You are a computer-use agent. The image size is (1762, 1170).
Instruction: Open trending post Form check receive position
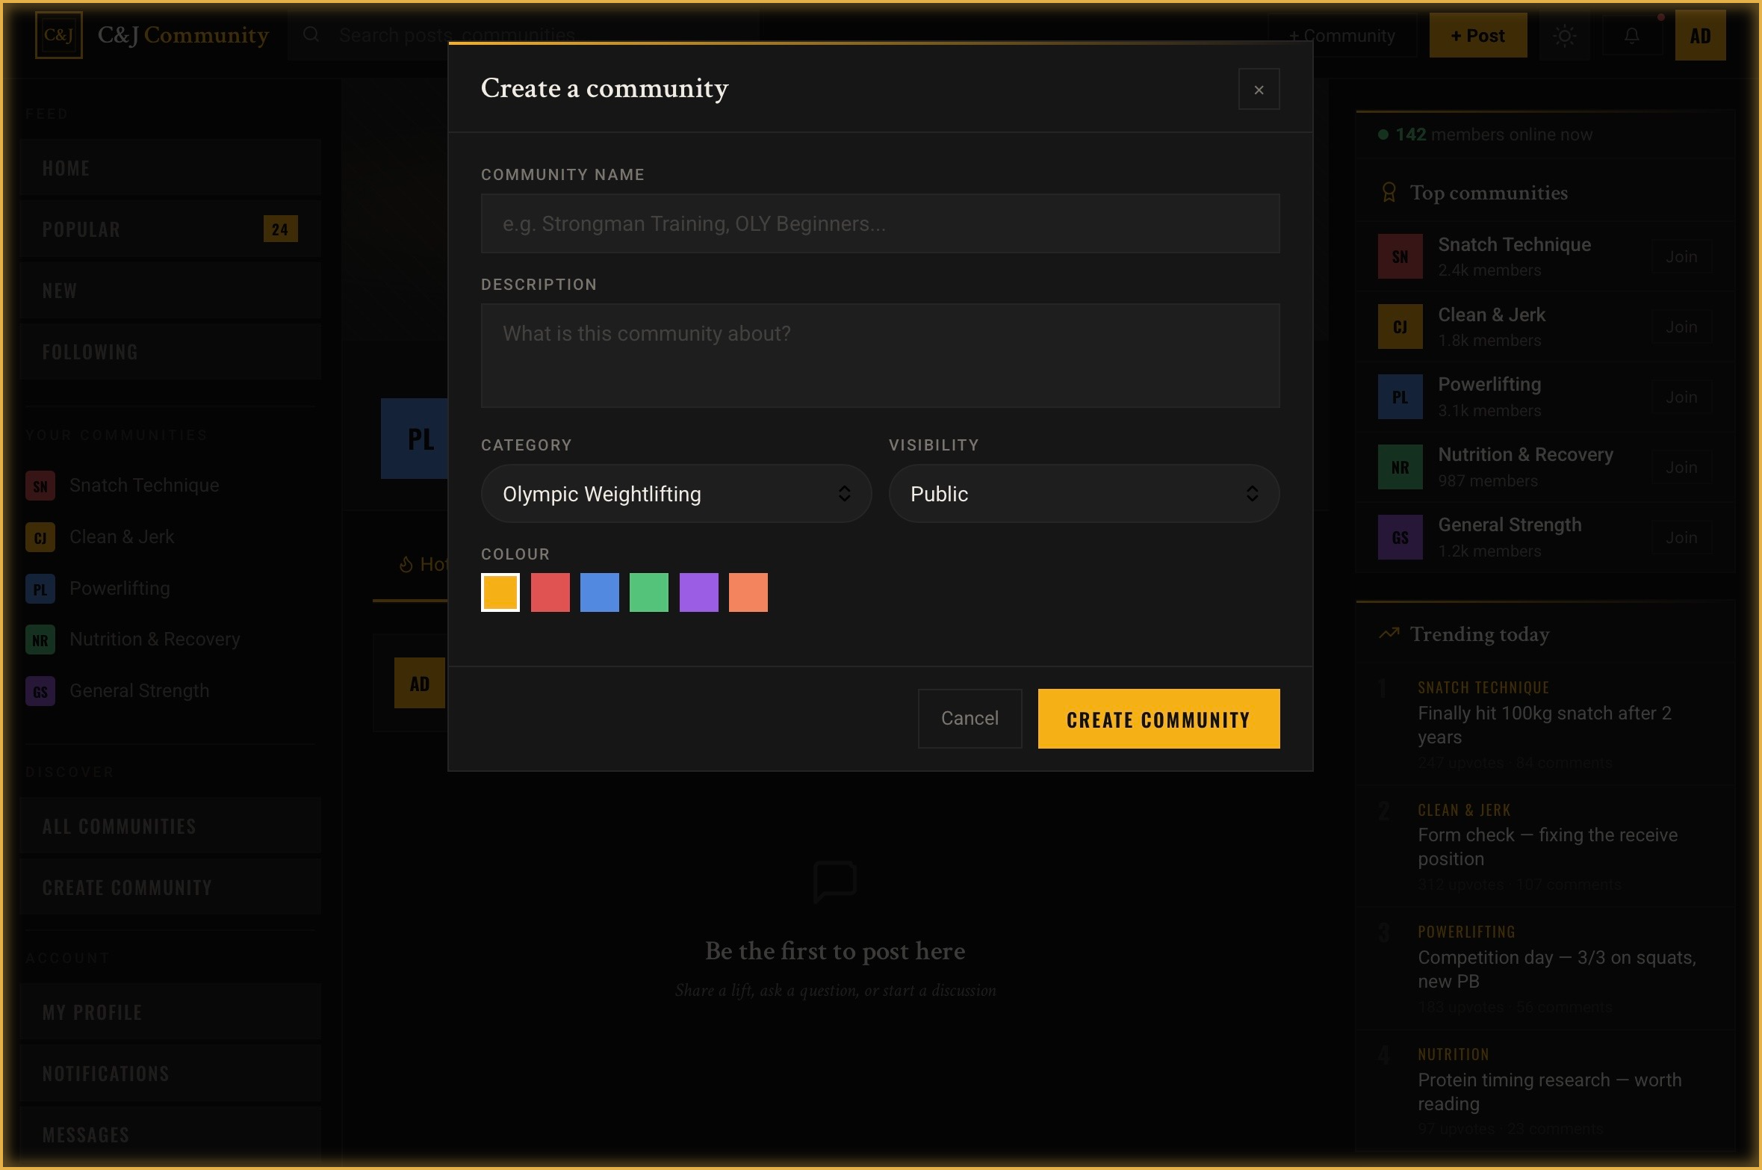click(x=1545, y=846)
